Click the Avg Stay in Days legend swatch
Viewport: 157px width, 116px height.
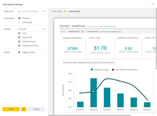[92, 70]
